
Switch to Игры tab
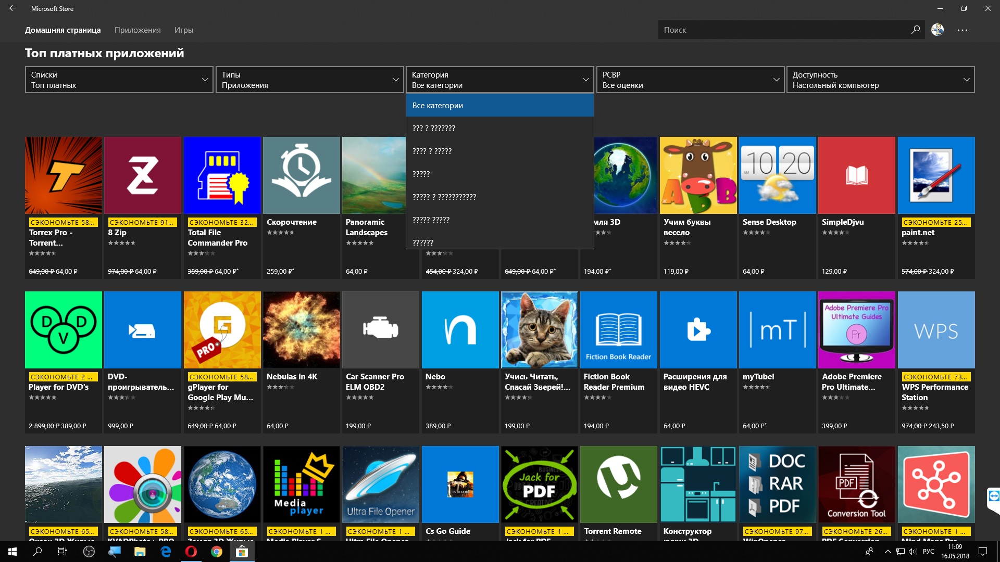pos(184,30)
